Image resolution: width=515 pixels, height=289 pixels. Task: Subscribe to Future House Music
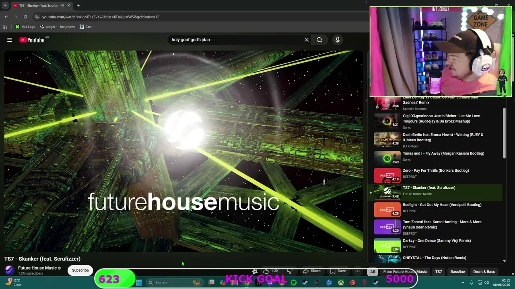pos(80,270)
